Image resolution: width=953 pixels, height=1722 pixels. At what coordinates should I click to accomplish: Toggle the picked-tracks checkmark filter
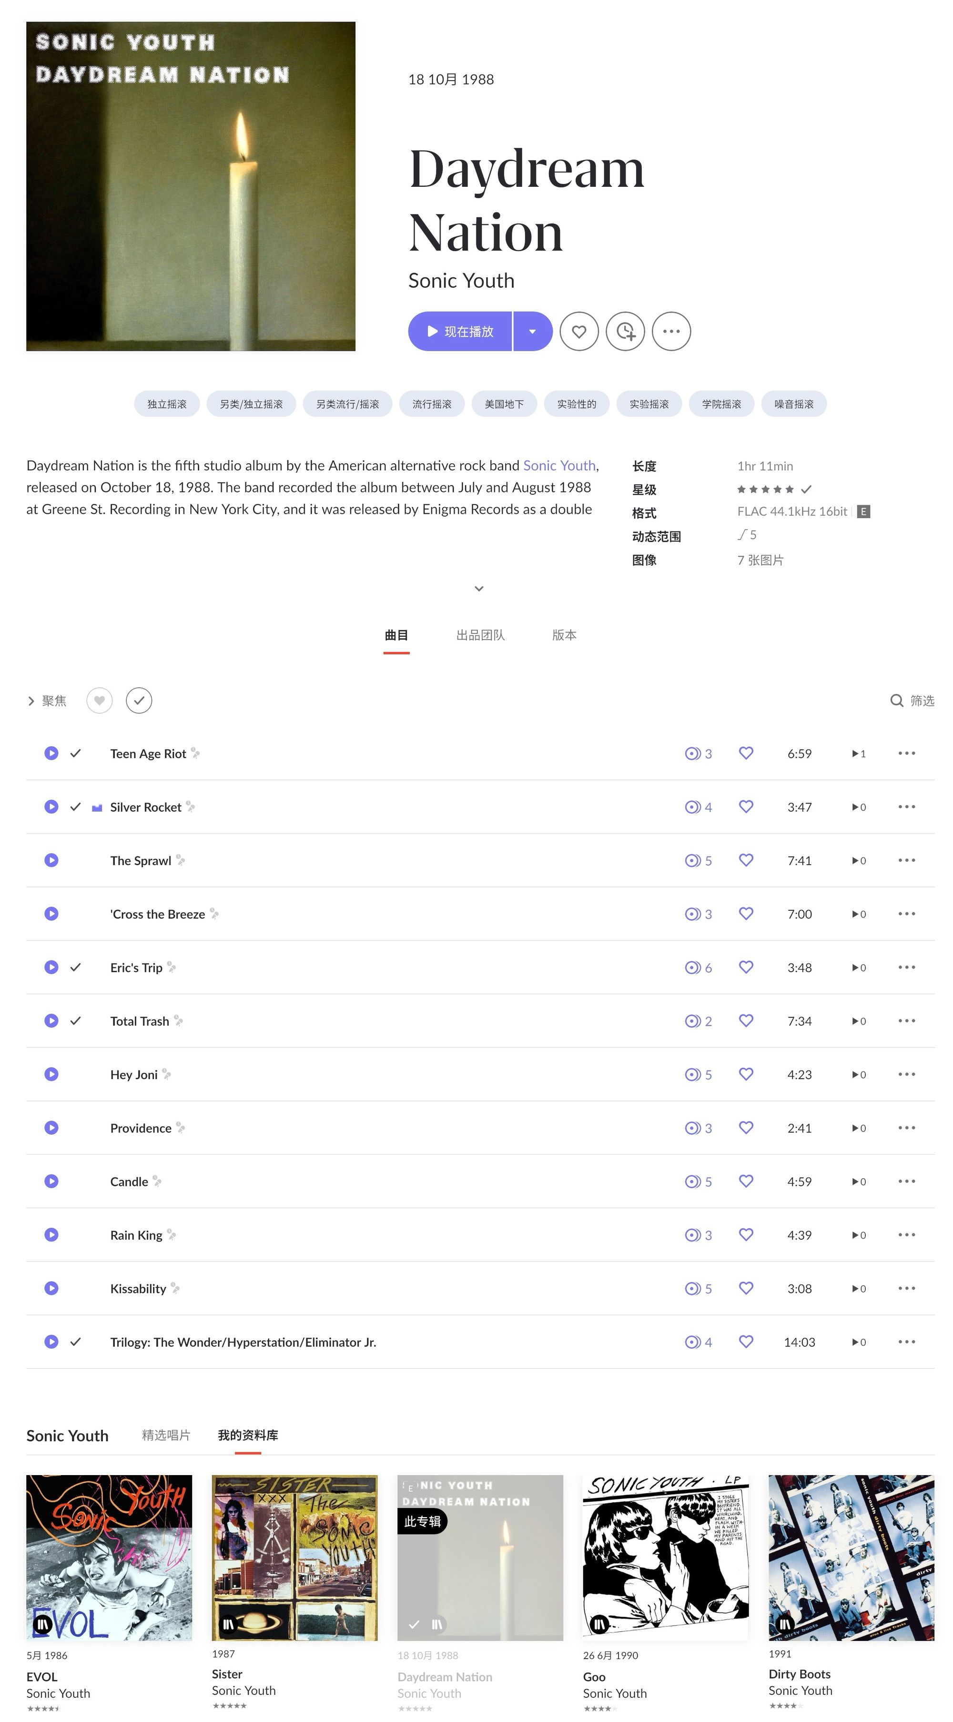point(139,701)
